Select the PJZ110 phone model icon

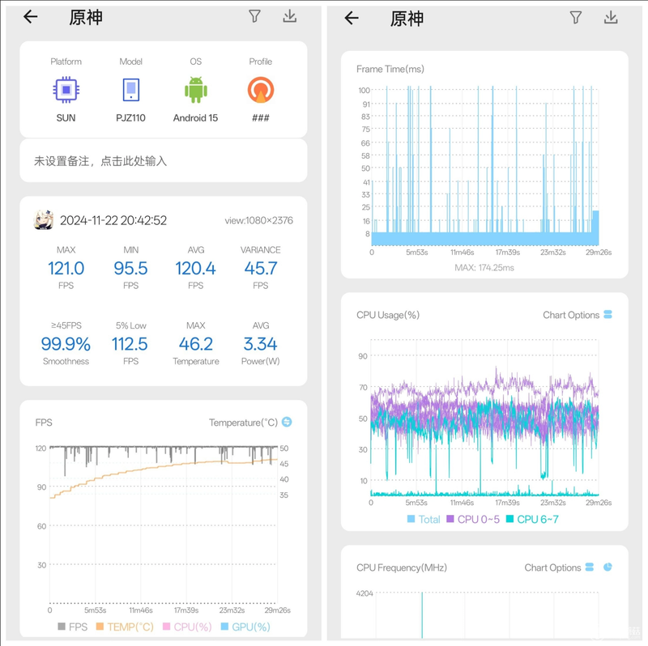click(x=131, y=90)
